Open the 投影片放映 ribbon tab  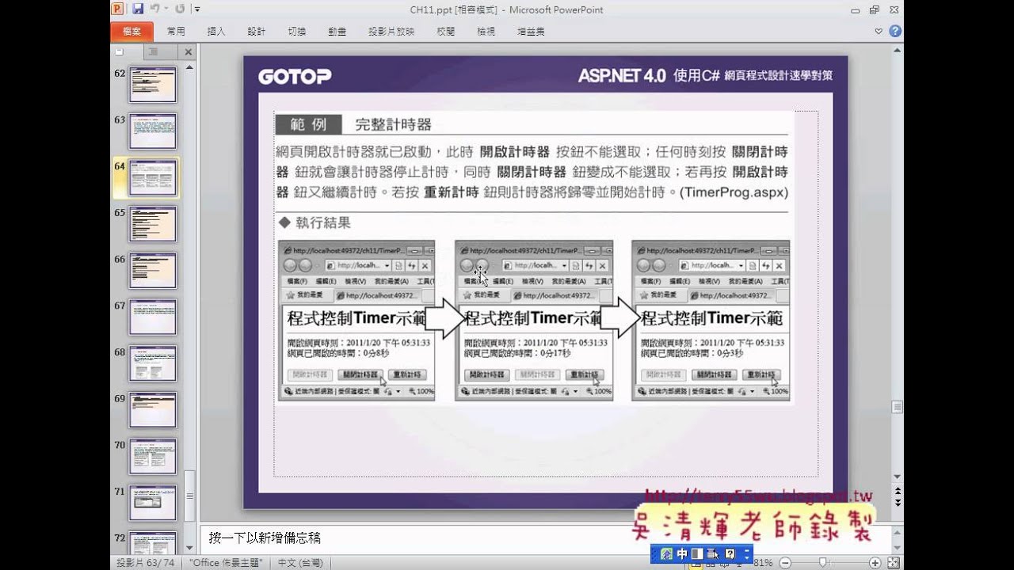pos(391,32)
